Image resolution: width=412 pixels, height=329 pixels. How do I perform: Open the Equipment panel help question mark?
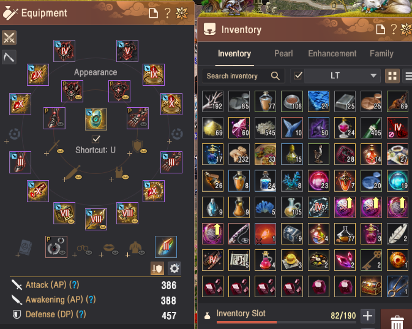pos(167,13)
